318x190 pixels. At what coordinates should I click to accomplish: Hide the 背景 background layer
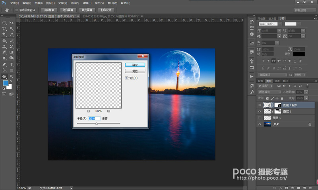coord(260,124)
